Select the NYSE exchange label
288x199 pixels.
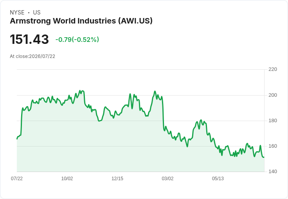point(17,13)
